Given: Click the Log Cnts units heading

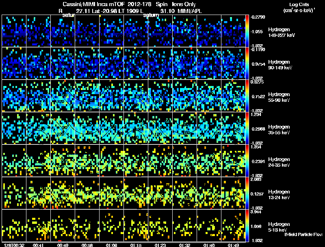Looking at the screenshot, I should pyautogui.click(x=299, y=7).
